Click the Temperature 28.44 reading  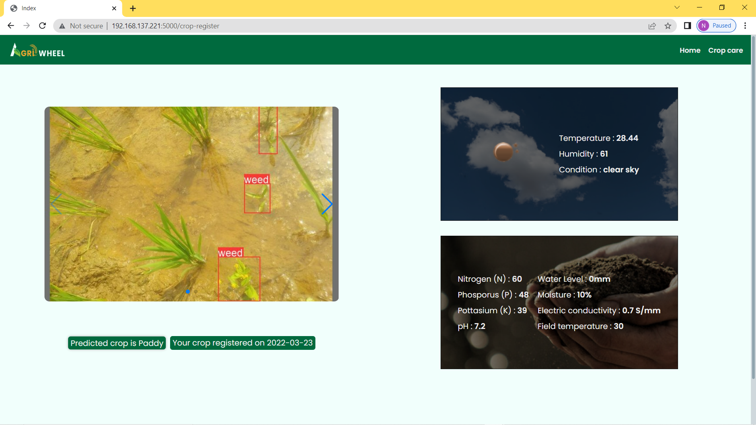(598, 138)
